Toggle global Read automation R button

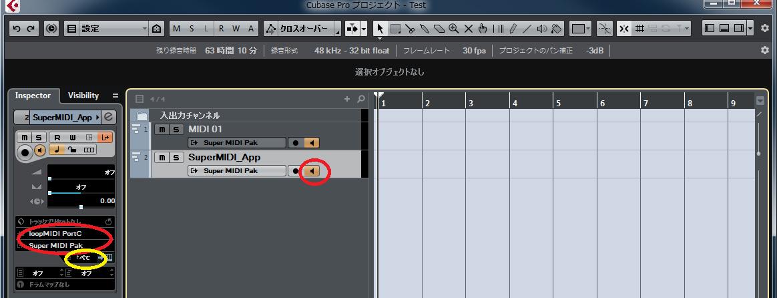(x=221, y=29)
